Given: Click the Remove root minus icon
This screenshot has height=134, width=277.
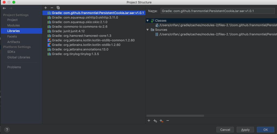Looking at the screenshot, I should point(168,121).
